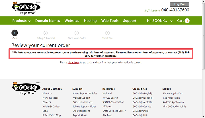This screenshot has width=205, height=118.
Task: Open the Hosting menu
Action: point(90,21)
